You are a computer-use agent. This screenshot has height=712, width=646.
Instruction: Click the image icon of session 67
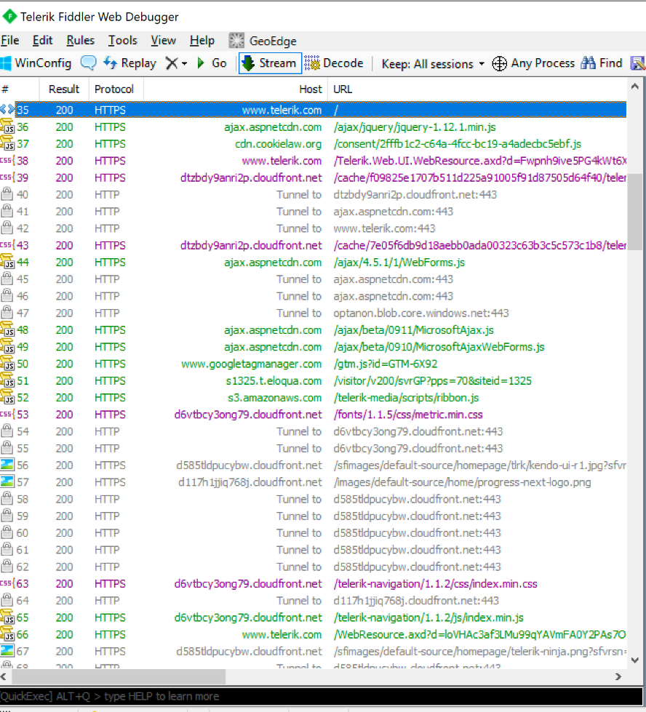click(7, 651)
